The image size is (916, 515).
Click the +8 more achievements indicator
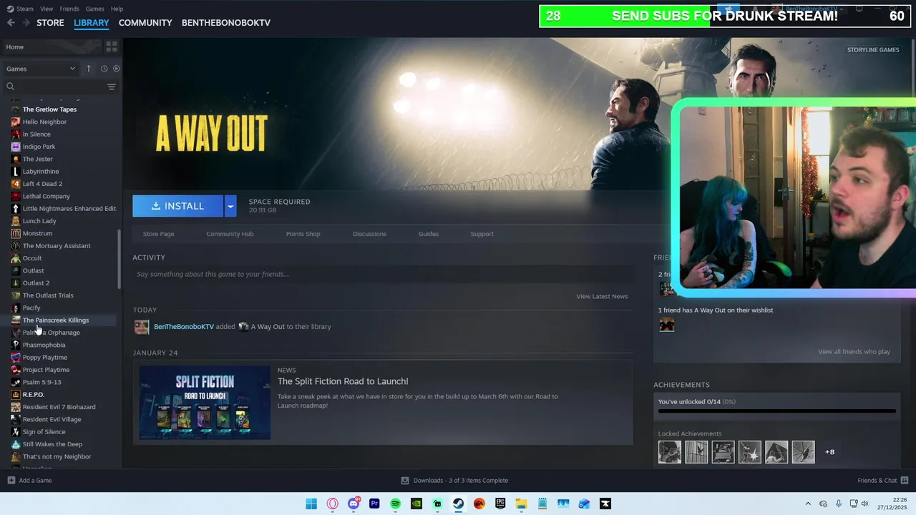click(x=829, y=452)
